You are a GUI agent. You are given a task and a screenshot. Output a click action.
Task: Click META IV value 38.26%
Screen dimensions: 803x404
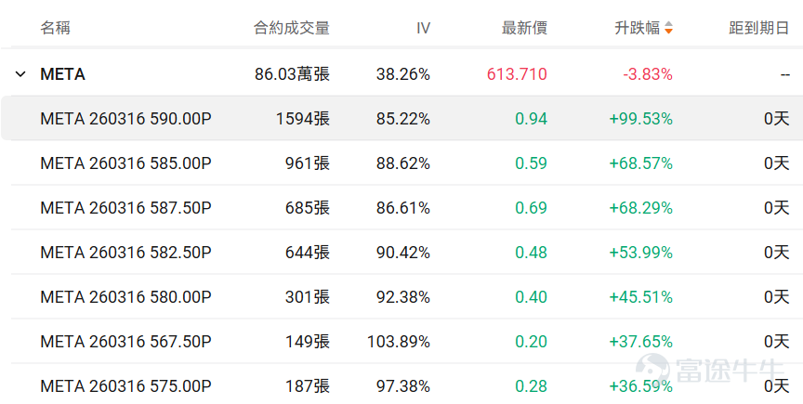[403, 74]
